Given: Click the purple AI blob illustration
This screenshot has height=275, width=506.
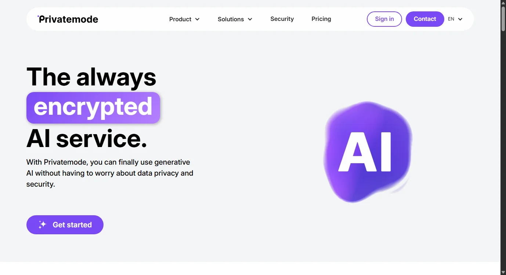Looking at the screenshot, I should 367,150.
